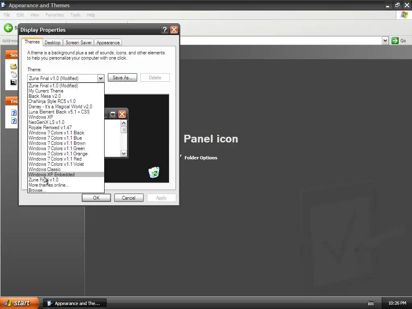Select Windows 7 Colors v1.1 Black
This screenshot has width=412, height=309.
pos(66,133)
